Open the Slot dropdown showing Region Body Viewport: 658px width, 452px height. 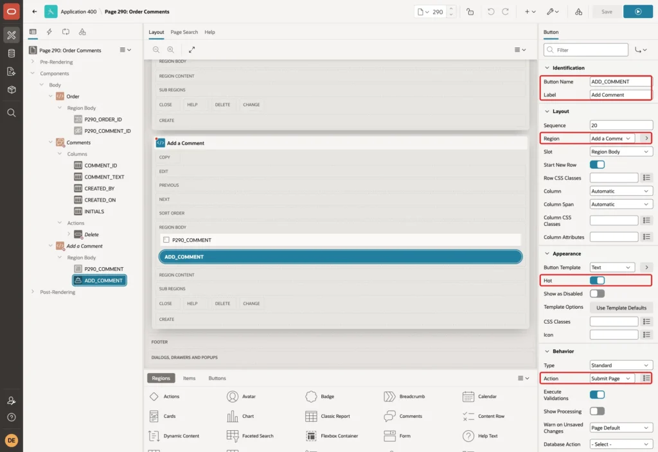621,152
